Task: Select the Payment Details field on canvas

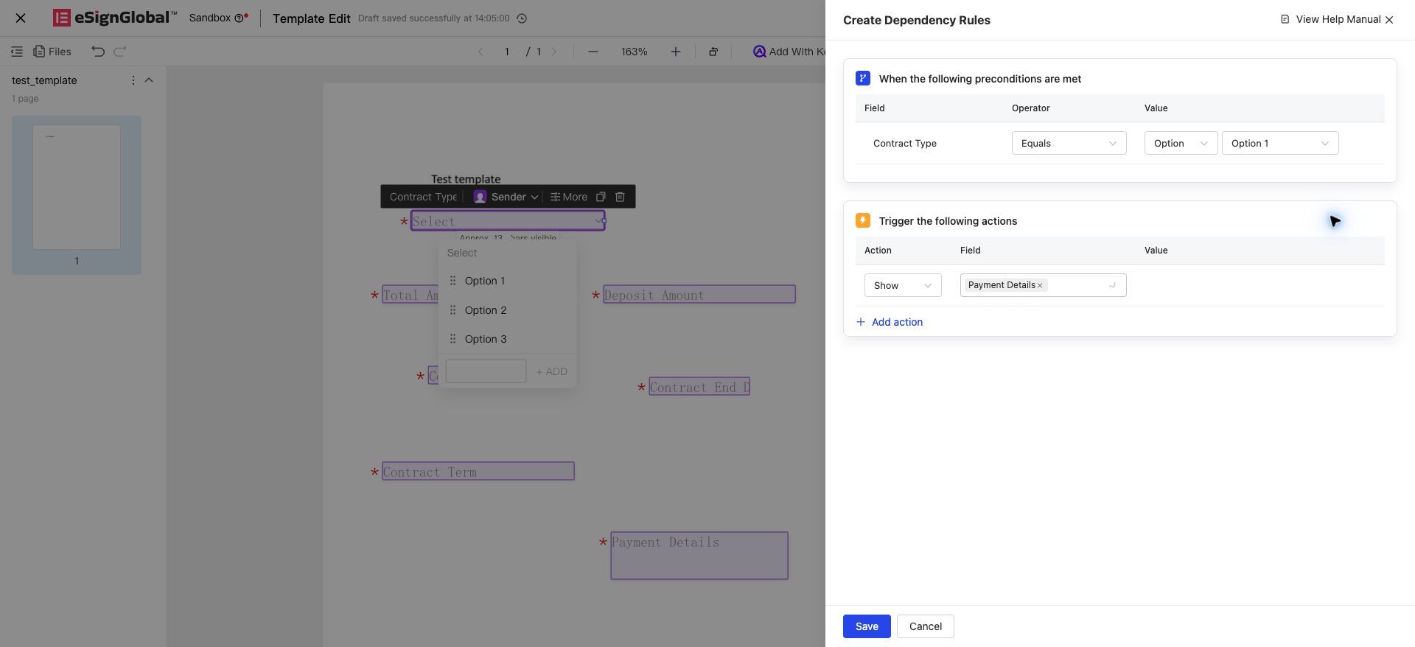Action: [699, 556]
